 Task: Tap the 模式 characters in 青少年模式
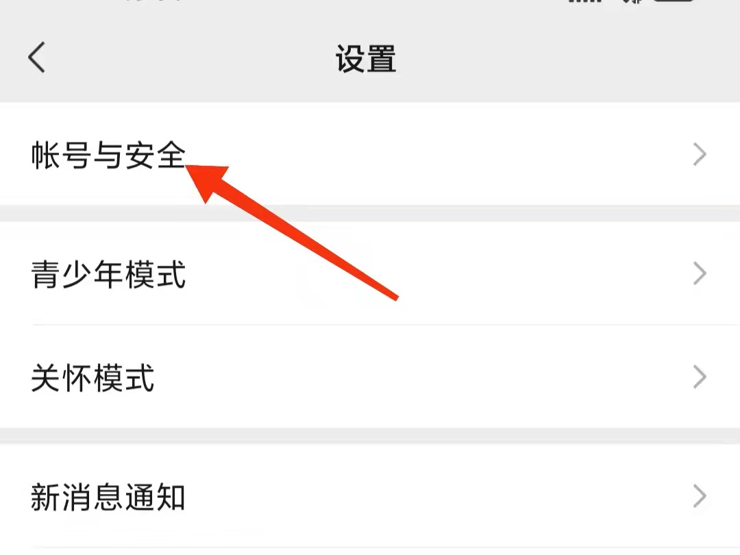[x=156, y=273]
